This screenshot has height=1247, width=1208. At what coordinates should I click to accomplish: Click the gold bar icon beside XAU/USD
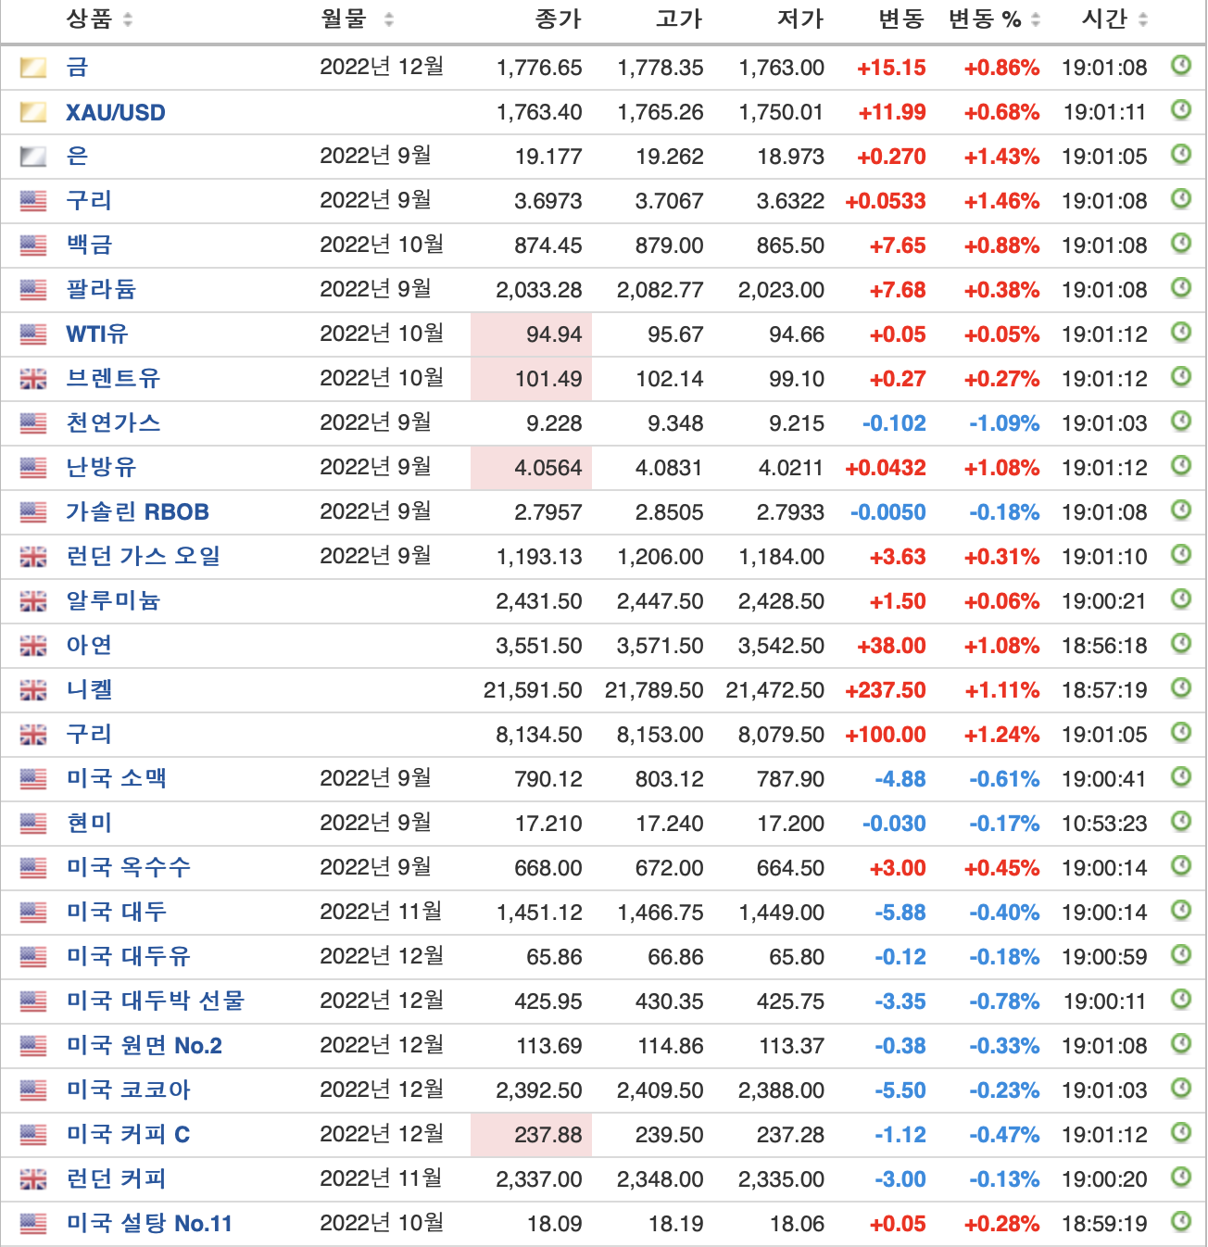click(x=33, y=112)
